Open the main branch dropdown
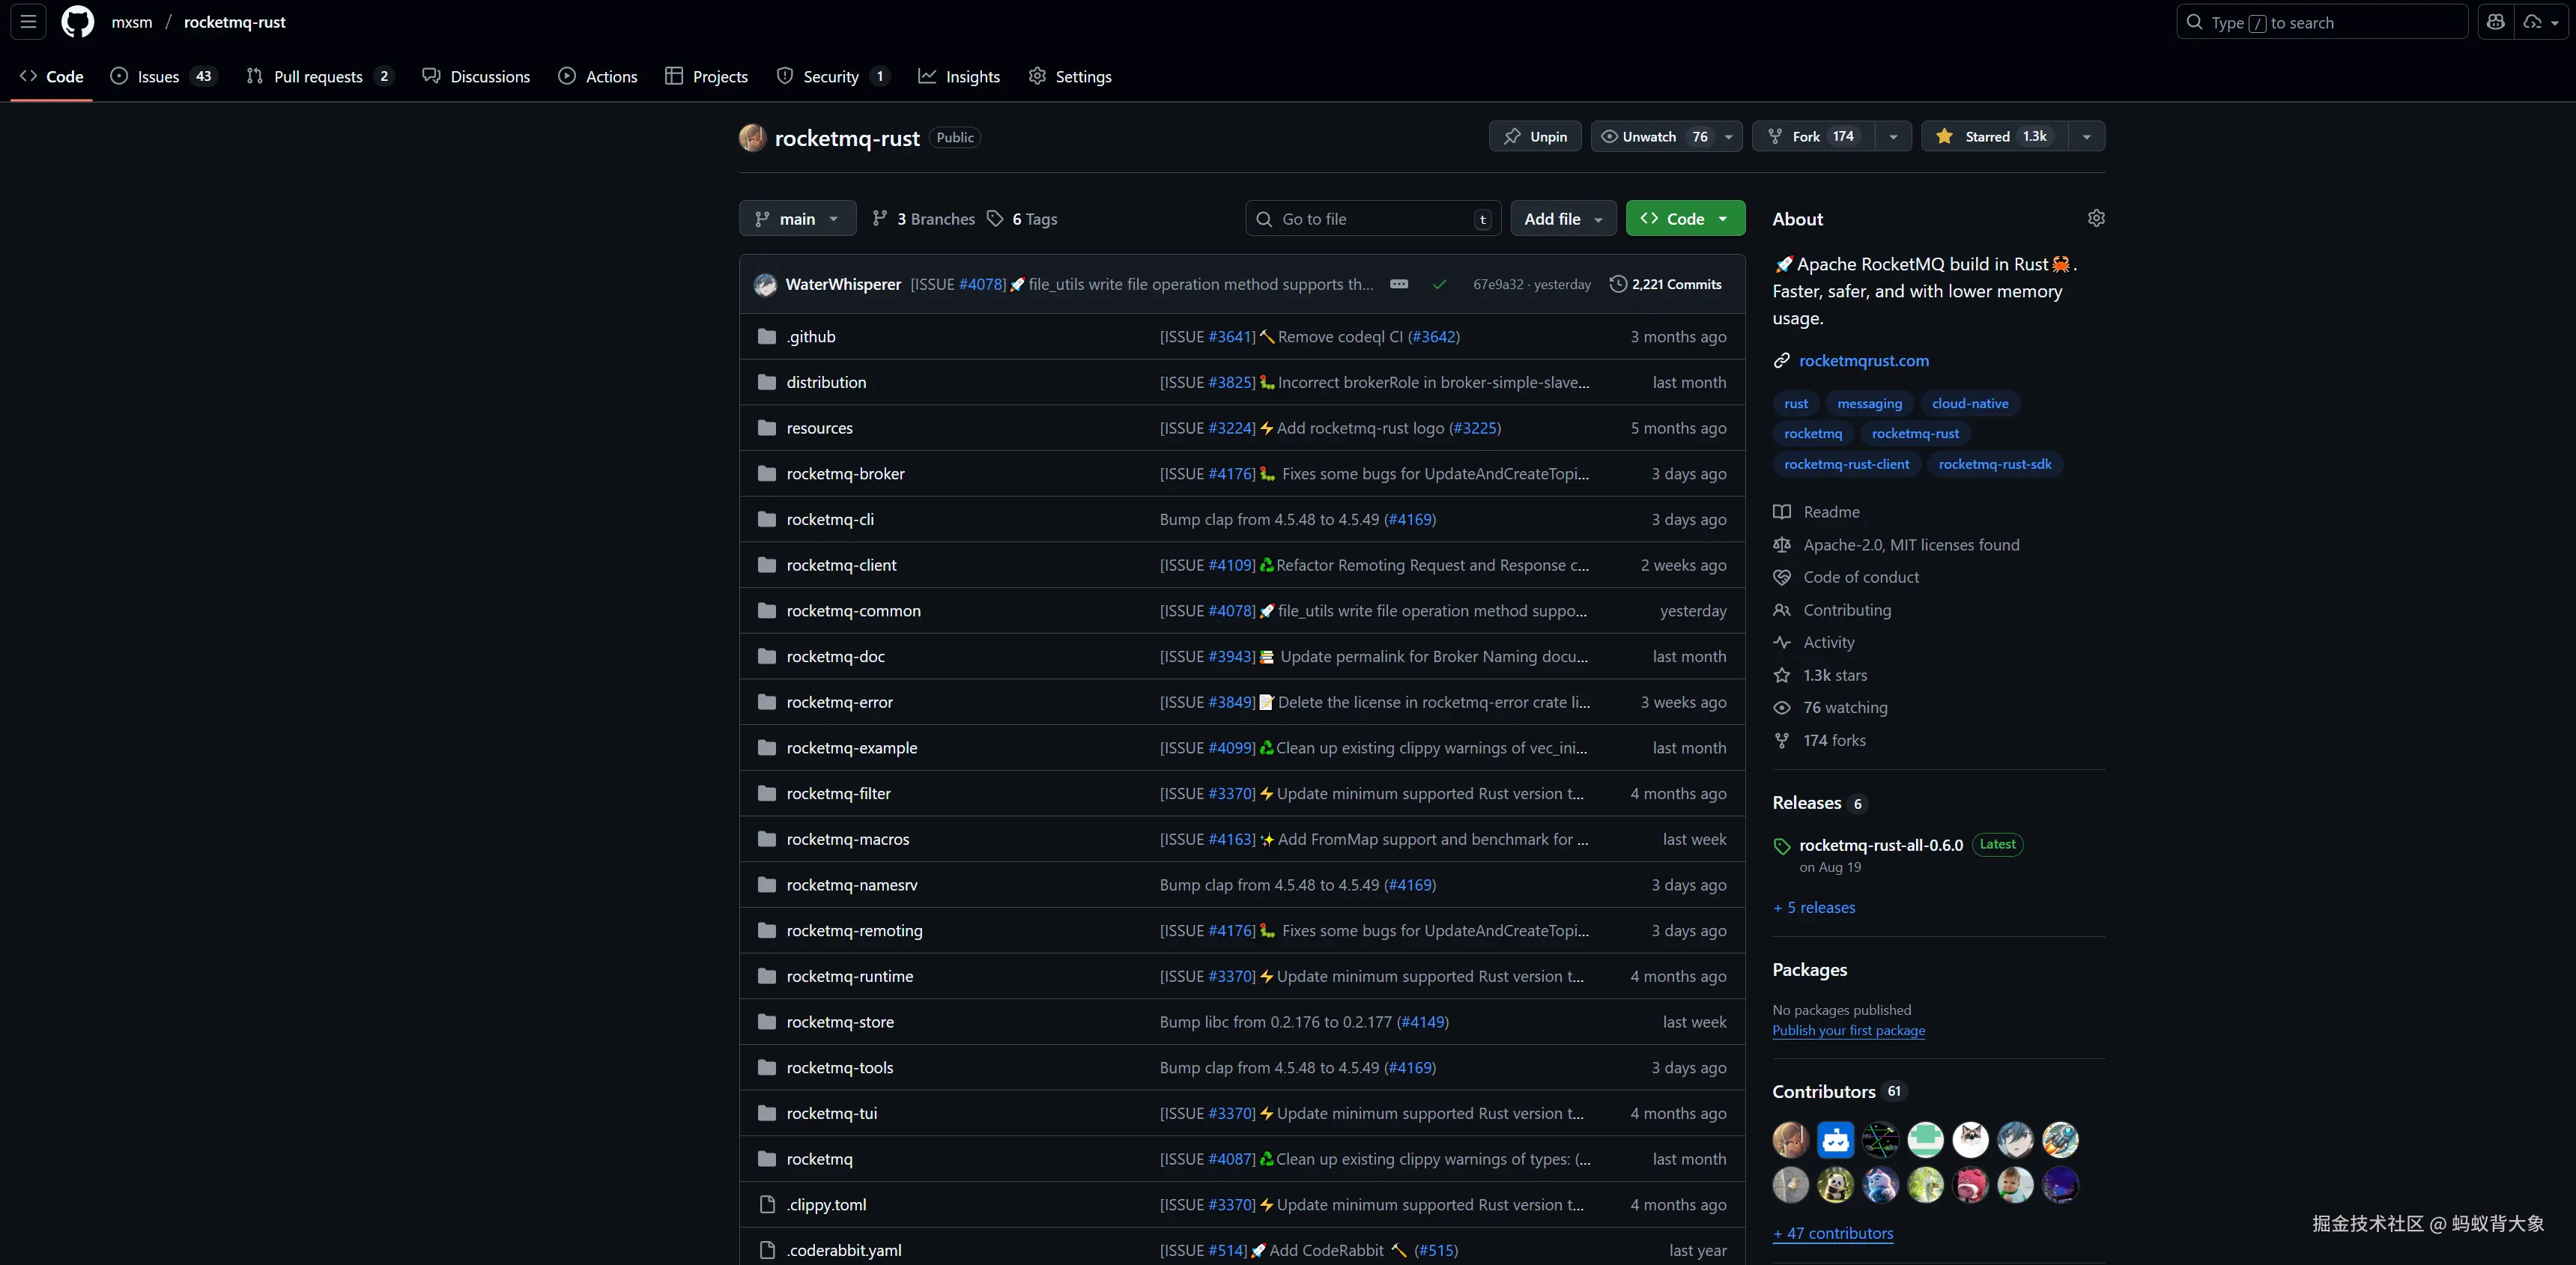This screenshot has height=1265, width=2576. (x=797, y=218)
